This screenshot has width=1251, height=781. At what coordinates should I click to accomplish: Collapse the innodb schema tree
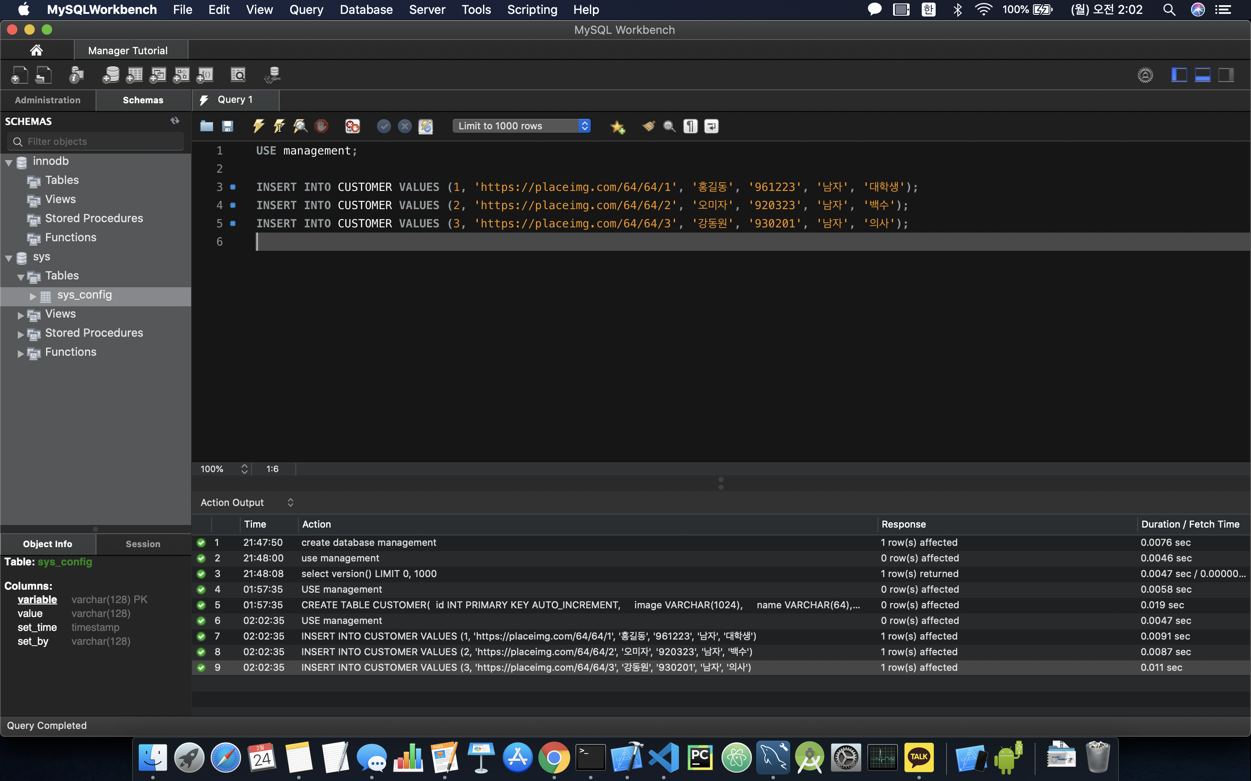9,162
